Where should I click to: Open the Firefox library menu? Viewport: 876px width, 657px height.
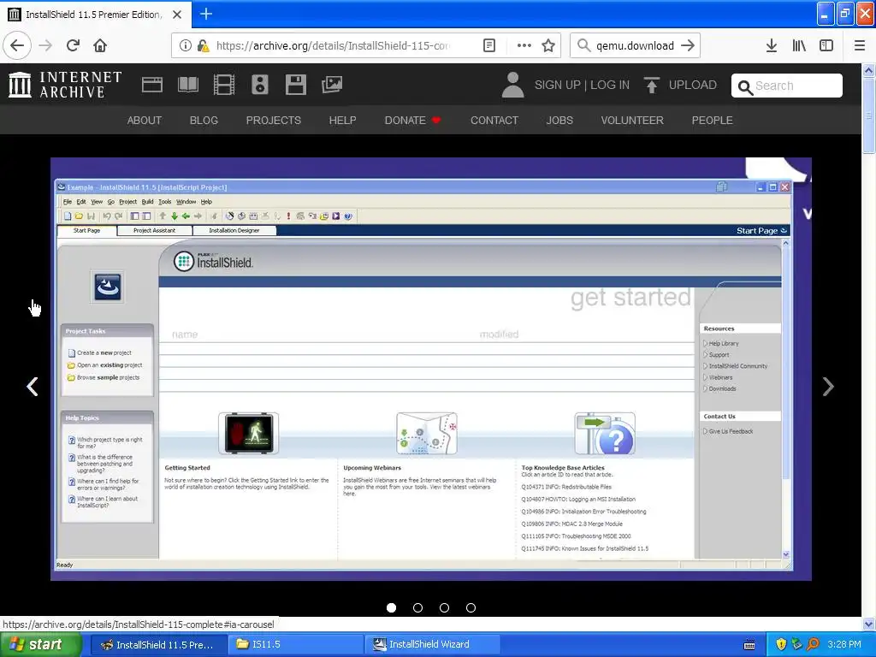tap(799, 45)
